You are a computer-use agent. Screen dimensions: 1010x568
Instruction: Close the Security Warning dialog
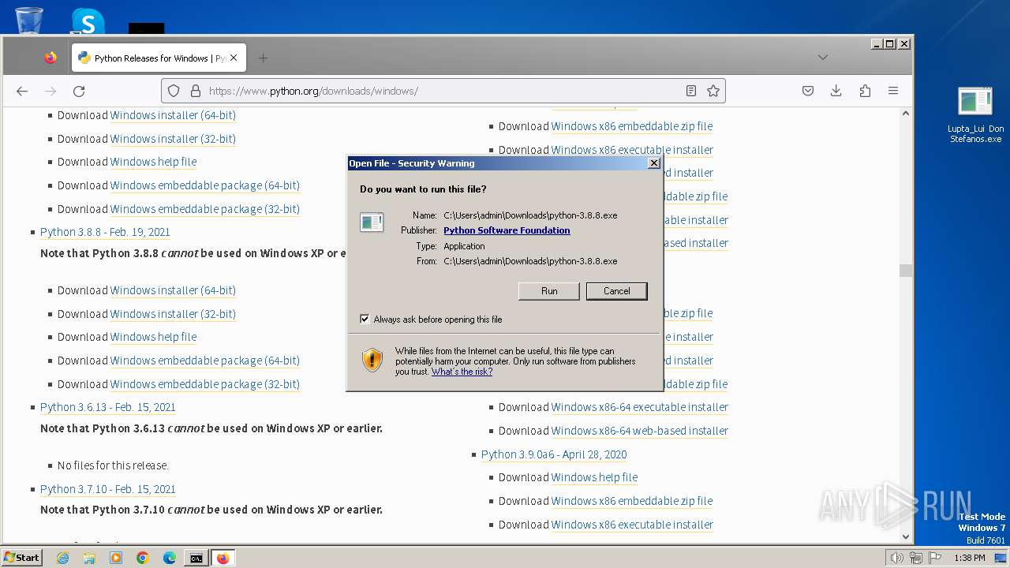(653, 163)
